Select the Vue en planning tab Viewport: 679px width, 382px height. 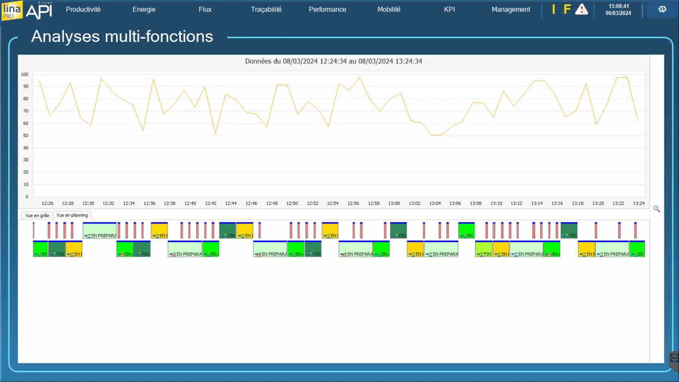[72, 215]
